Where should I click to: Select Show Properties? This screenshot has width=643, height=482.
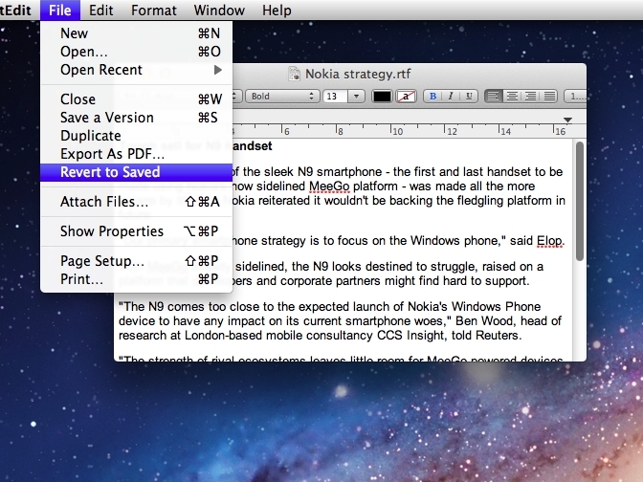136,231
